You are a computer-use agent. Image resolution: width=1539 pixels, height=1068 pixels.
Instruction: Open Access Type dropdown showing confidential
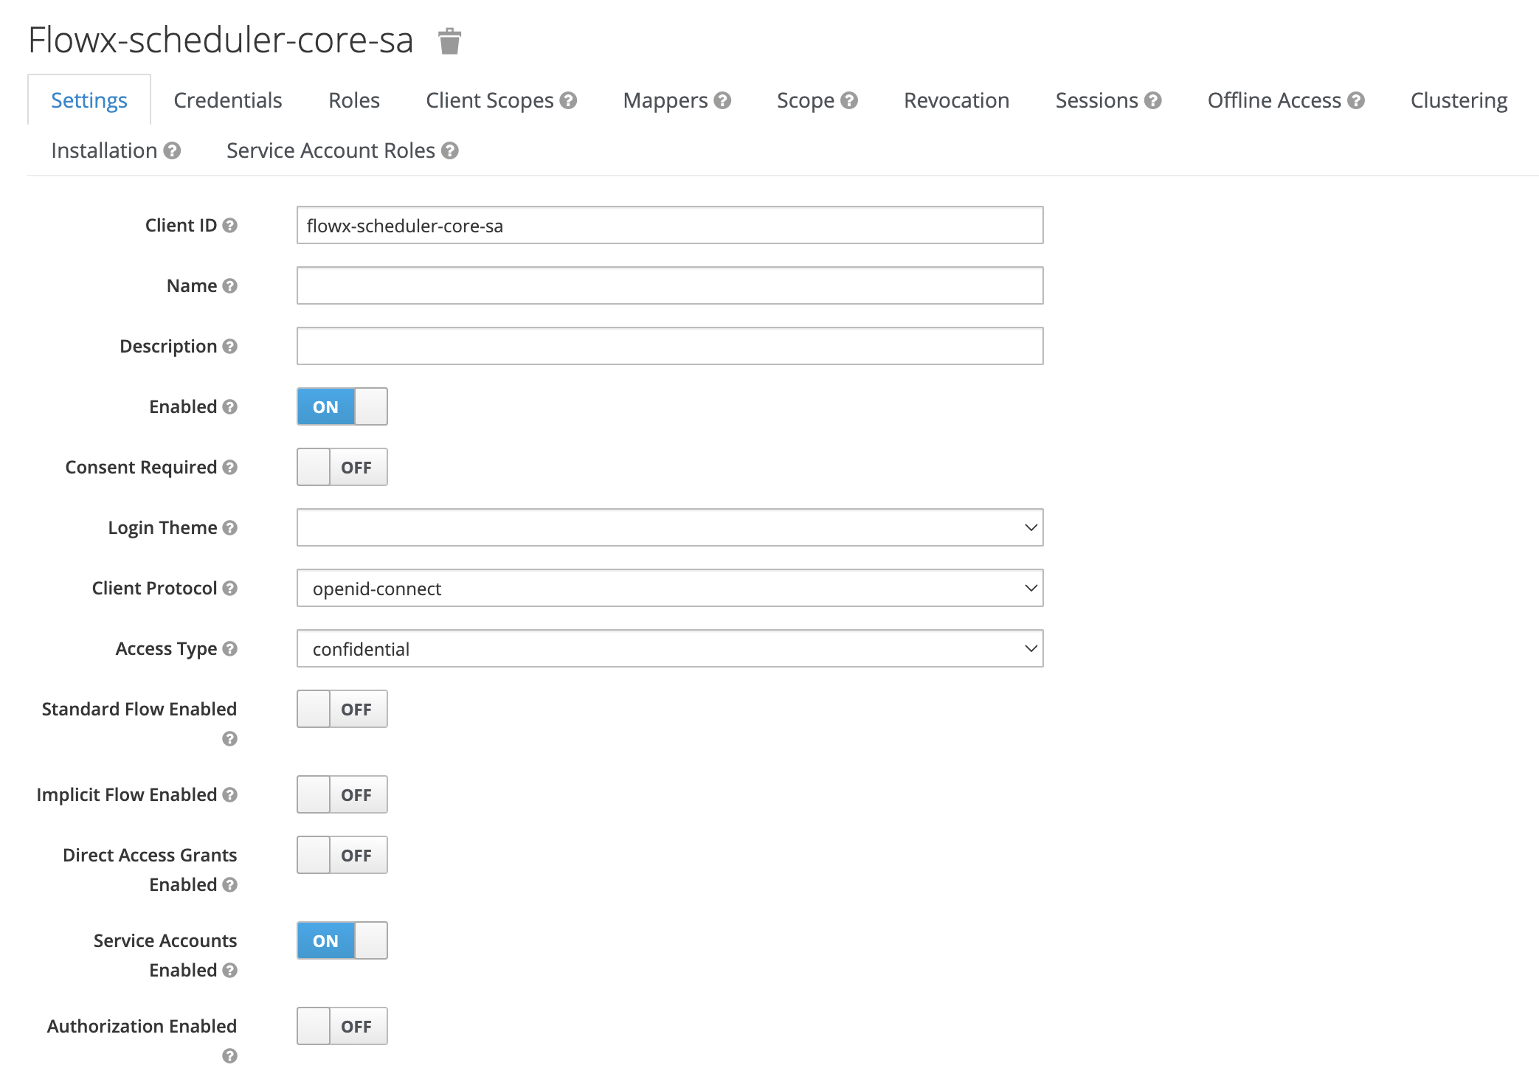670,648
